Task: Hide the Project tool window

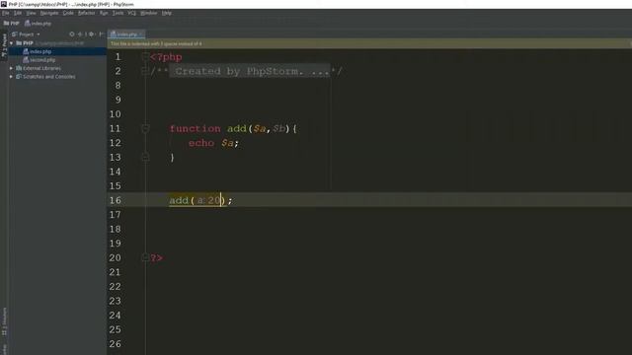Action: tap(101, 35)
